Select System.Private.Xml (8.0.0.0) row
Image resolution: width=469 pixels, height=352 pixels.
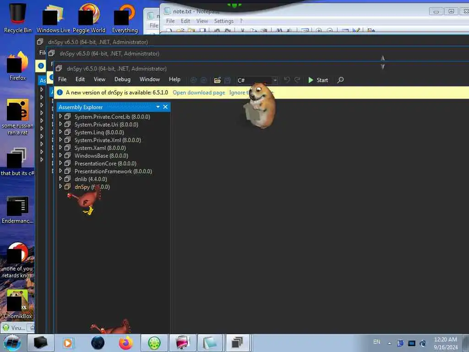(108, 140)
